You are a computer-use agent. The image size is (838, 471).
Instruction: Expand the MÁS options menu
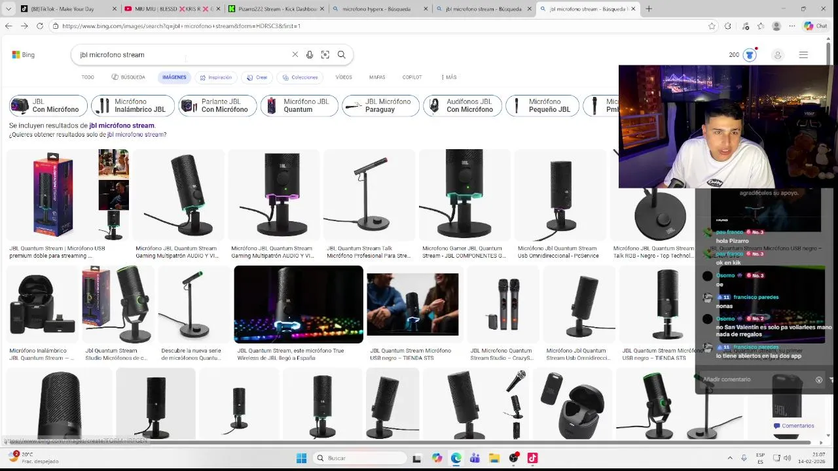click(x=449, y=77)
